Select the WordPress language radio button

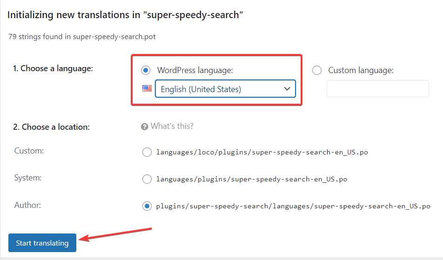coord(146,70)
